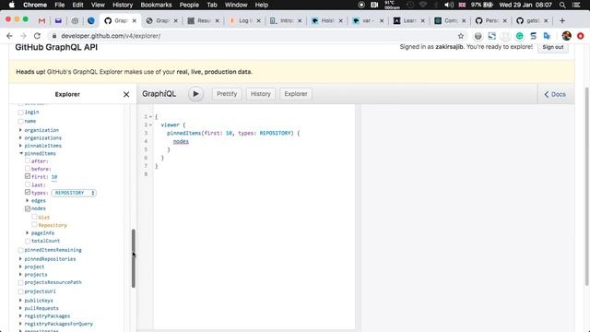Image resolution: width=590 pixels, height=332 pixels.
Task: Enable the after: argument checkbox
Action: click(28, 160)
